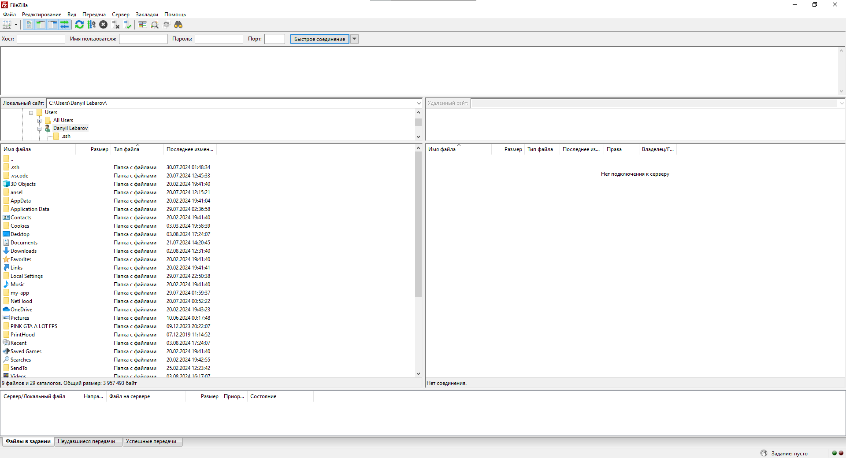Select the Contacts folder icon

pyautogui.click(x=6, y=218)
